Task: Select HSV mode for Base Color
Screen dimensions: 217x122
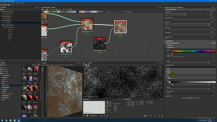Action: tap(169, 58)
